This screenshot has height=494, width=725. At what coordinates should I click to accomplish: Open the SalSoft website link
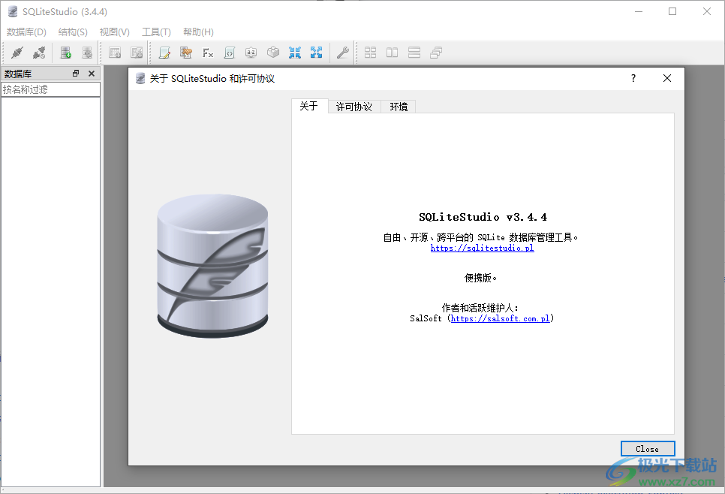(x=501, y=318)
